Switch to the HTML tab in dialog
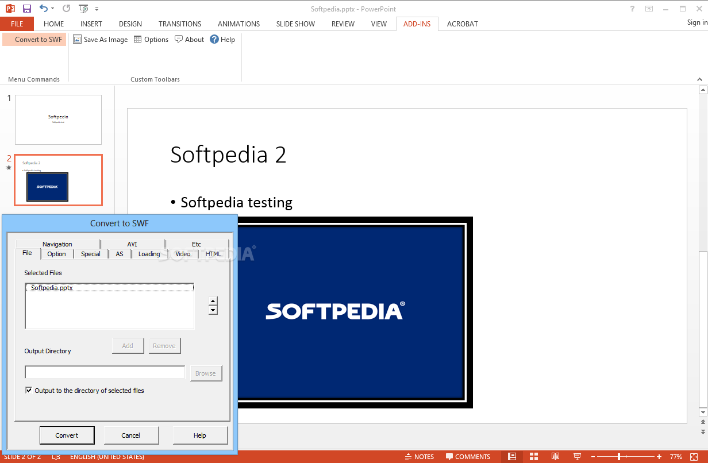The width and height of the screenshot is (708, 463). 213,254
